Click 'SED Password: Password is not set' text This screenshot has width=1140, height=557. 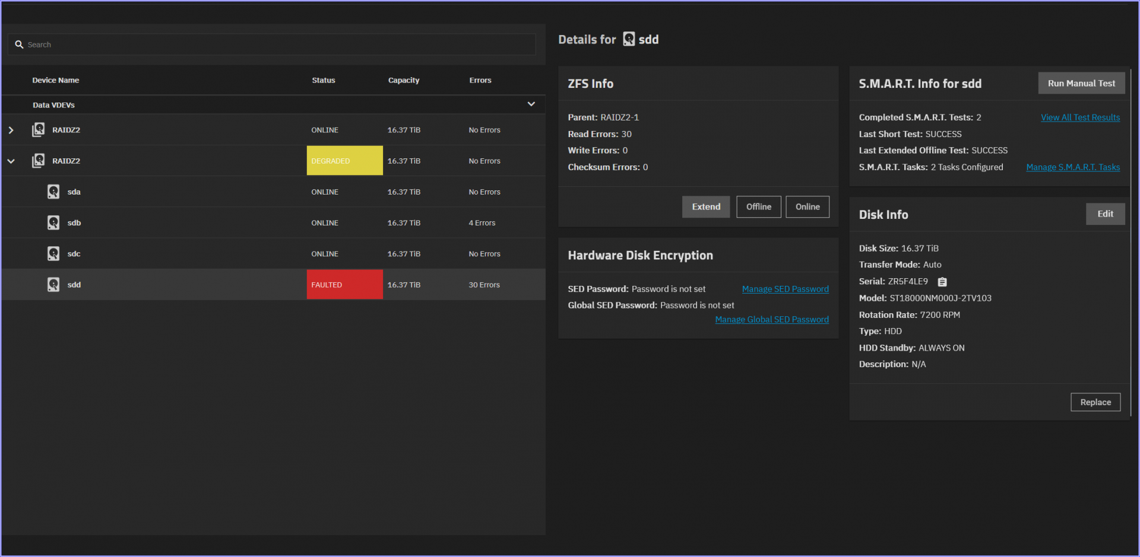tap(636, 289)
